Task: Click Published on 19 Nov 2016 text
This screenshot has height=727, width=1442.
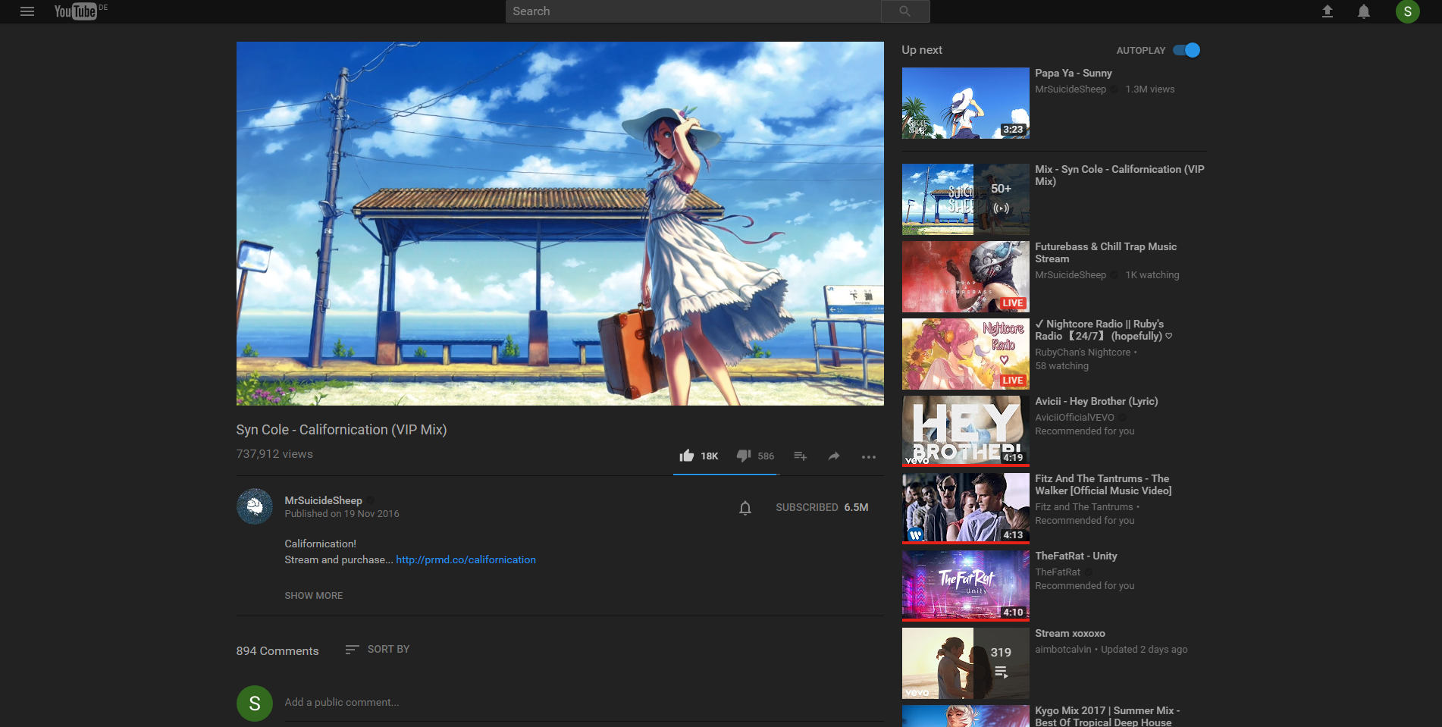Action: point(342,514)
